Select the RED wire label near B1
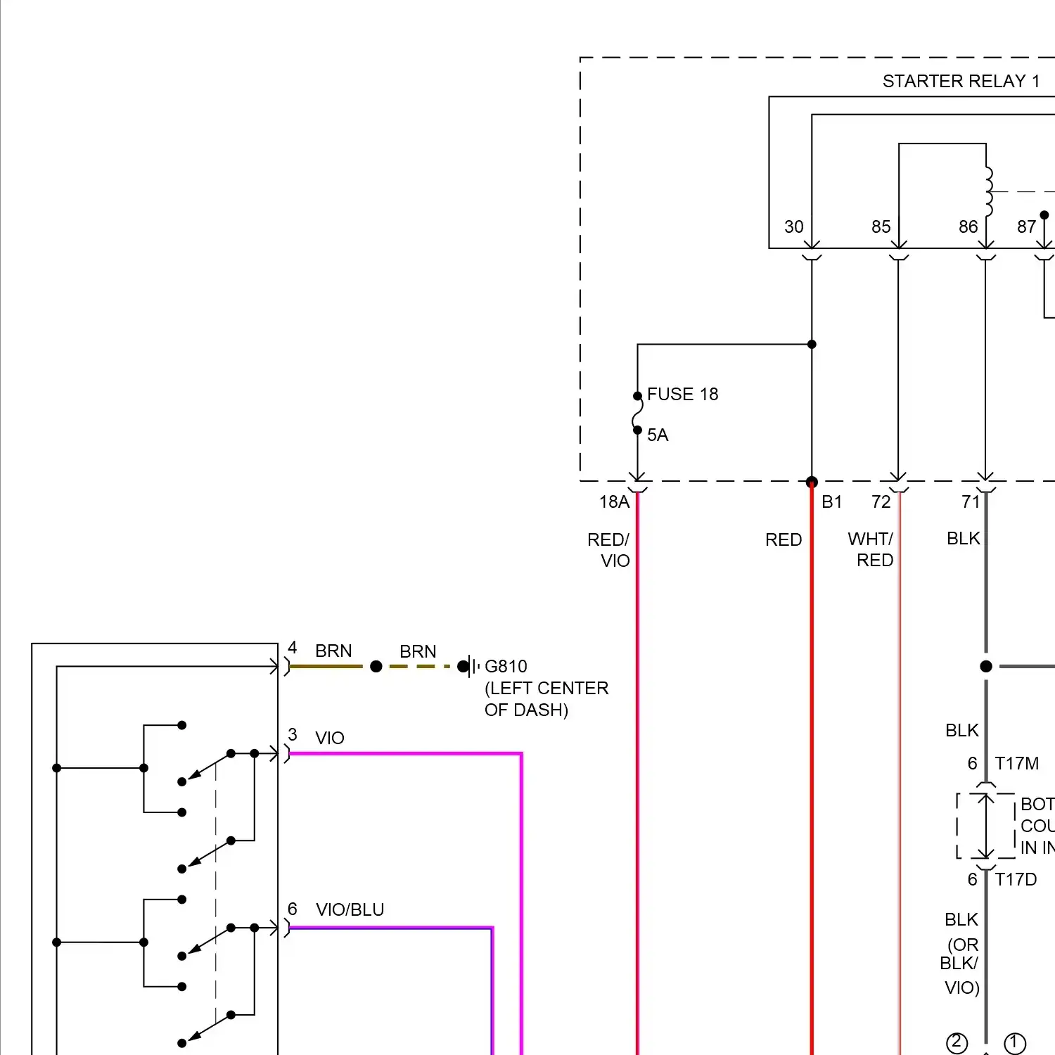1055x1055 pixels. tap(784, 539)
